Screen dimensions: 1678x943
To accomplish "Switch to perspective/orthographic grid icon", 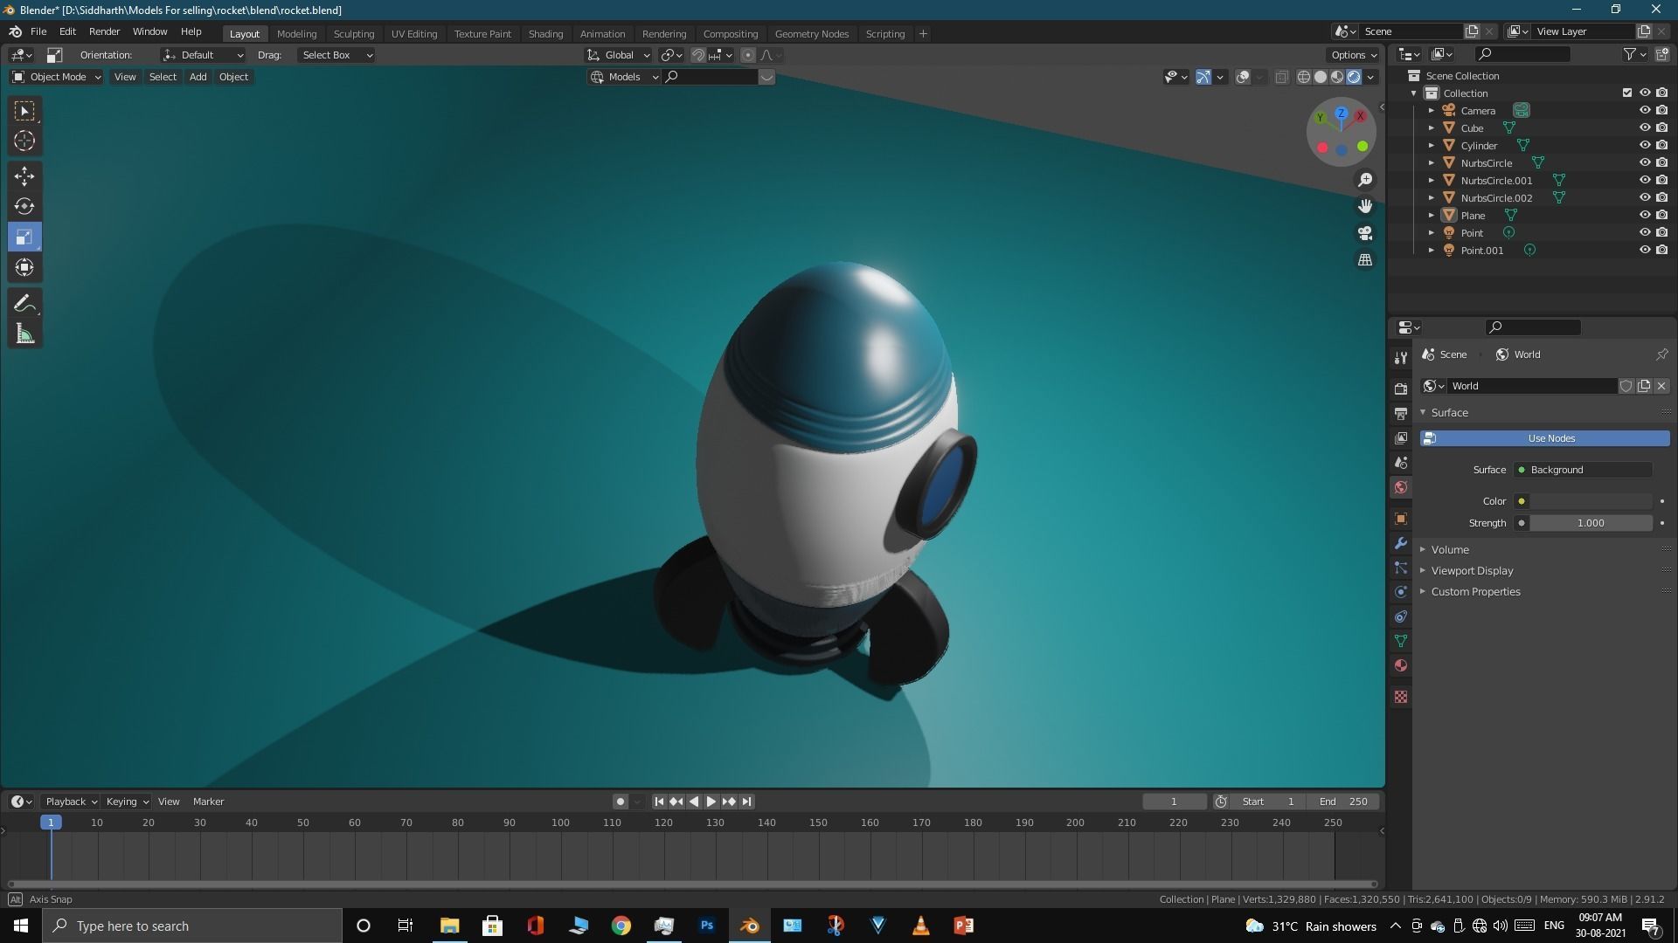I will (x=1364, y=260).
